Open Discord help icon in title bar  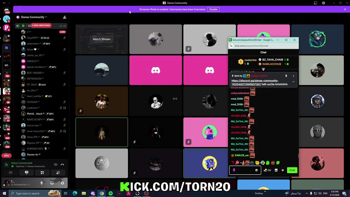point(323,3)
